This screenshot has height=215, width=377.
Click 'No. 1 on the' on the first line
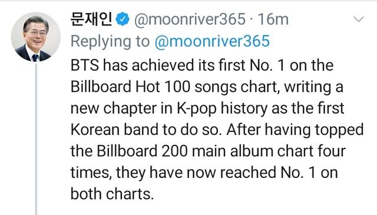coord(292,65)
